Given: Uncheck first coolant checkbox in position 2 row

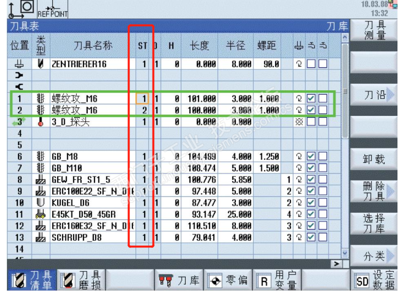Looking at the screenshot, I should pyautogui.click(x=311, y=110).
